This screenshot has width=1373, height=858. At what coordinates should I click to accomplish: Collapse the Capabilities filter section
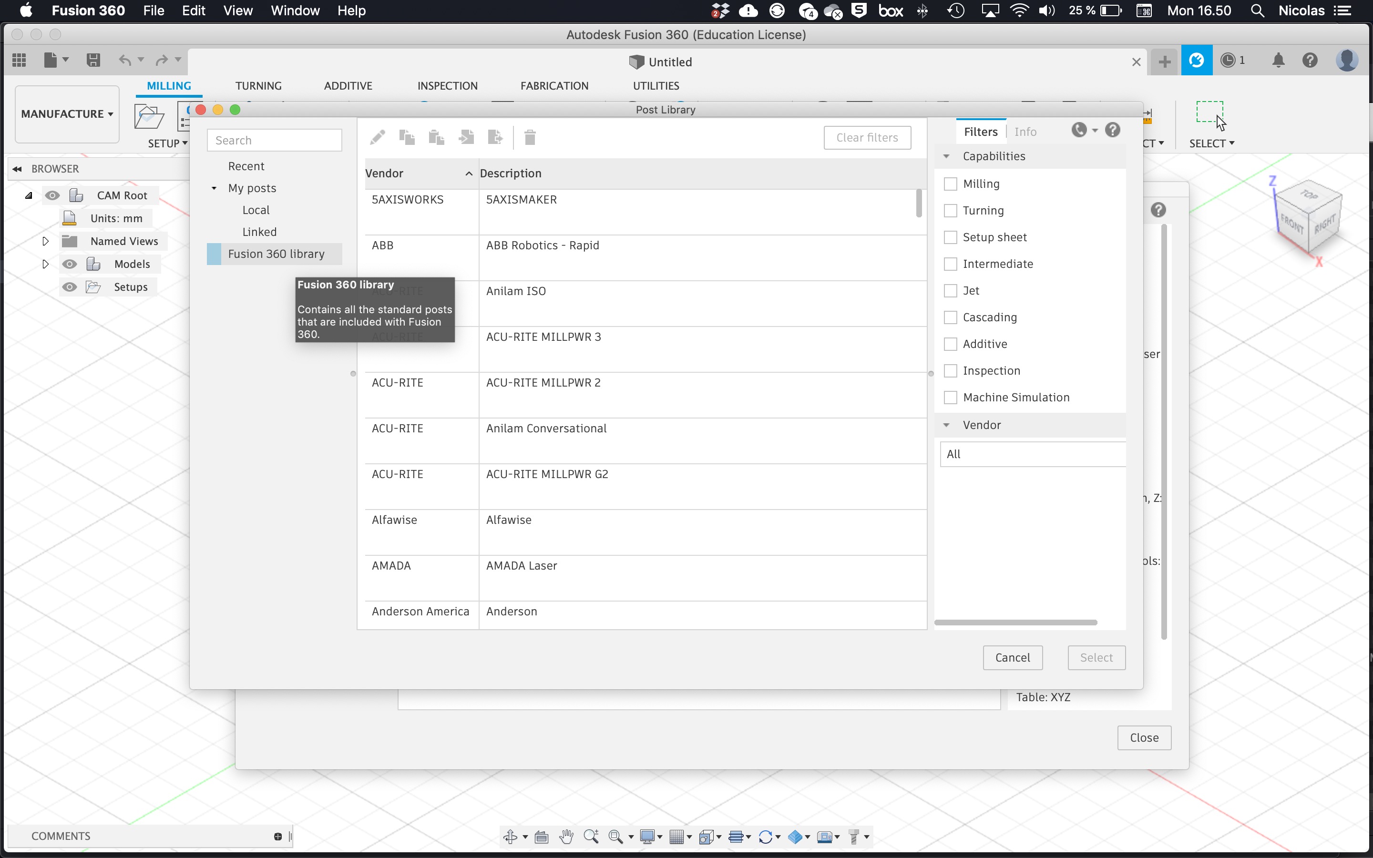click(946, 156)
